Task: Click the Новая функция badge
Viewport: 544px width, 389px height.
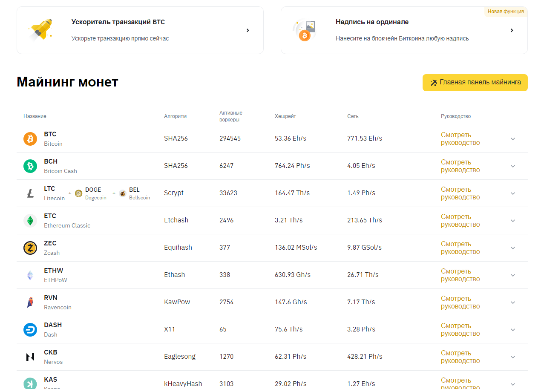Action: point(506,12)
